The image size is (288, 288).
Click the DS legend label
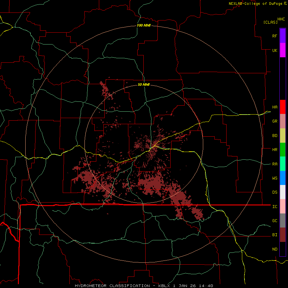pyautogui.click(x=275, y=192)
